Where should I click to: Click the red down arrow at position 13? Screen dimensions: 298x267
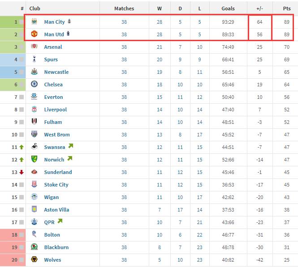[22, 172]
